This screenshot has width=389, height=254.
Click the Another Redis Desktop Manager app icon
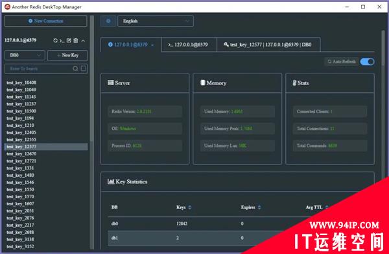pyautogui.click(x=7, y=6)
